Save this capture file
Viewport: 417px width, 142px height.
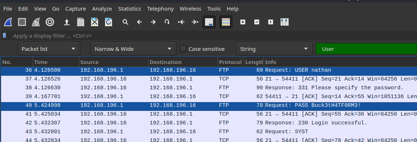tap(81, 22)
